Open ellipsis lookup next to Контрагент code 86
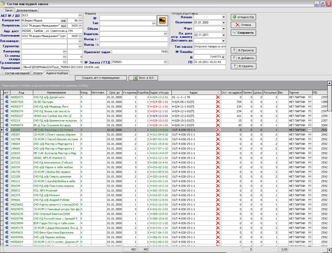332x253 pixels. (x=80, y=20)
